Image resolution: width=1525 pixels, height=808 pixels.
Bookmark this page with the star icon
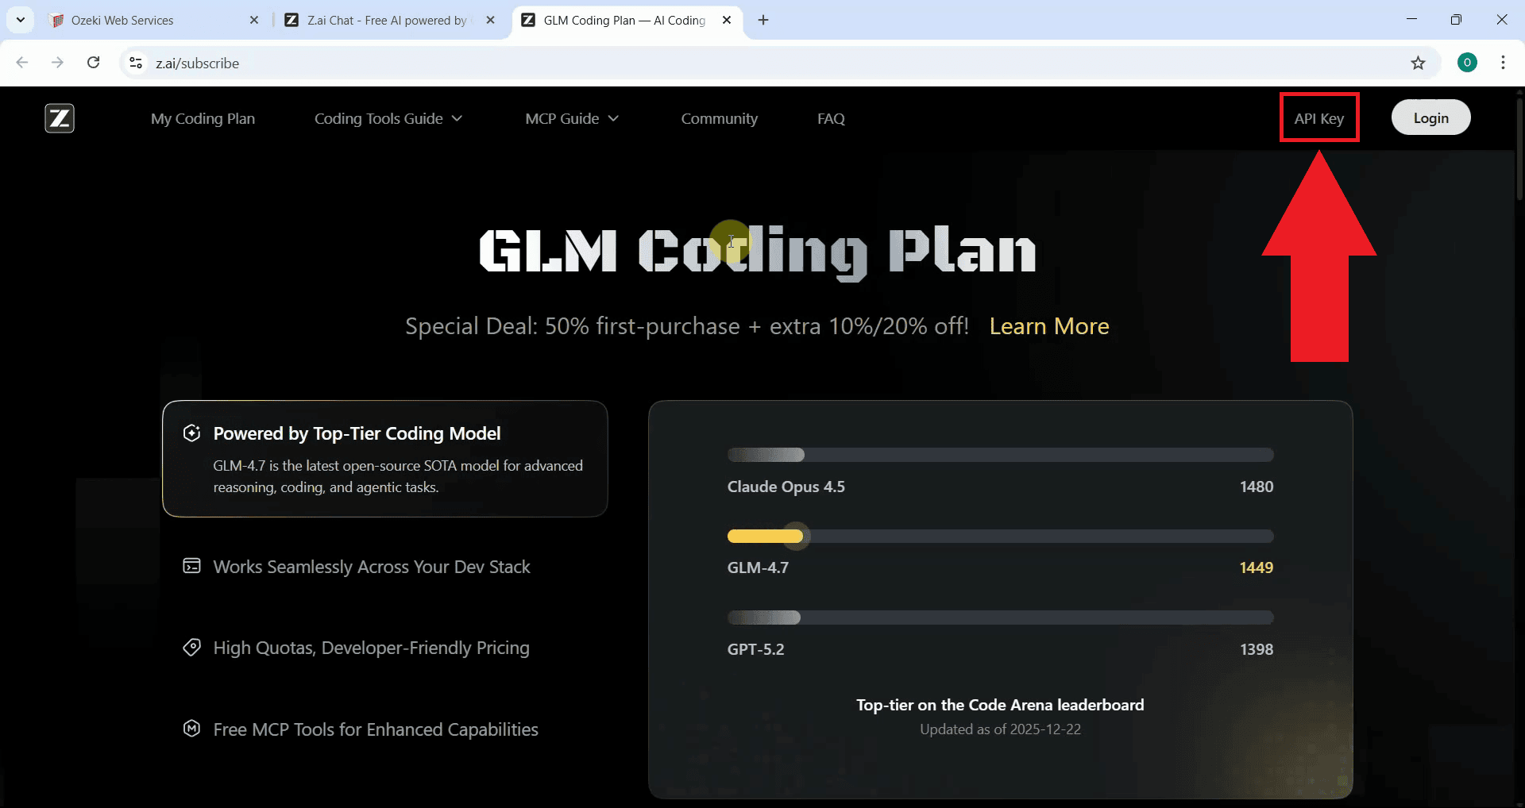point(1419,63)
